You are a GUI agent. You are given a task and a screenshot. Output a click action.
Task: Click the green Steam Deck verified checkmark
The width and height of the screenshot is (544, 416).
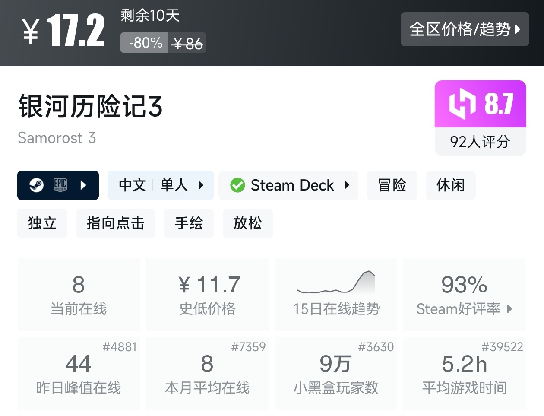pyautogui.click(x=237, y=185)
